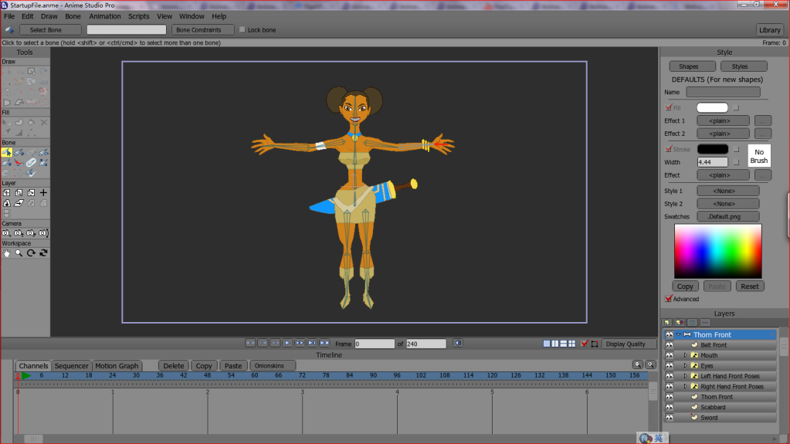
Task: Select the Pan/Tilt Camera tool
Action: [x=43, y=233]
